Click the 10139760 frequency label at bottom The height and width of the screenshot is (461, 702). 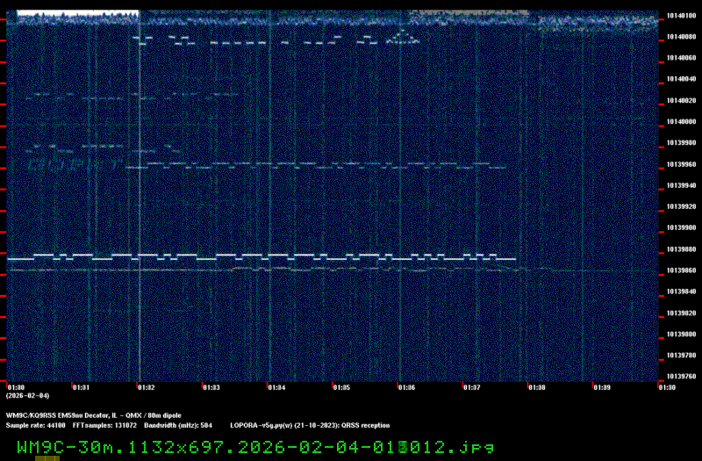681,376
